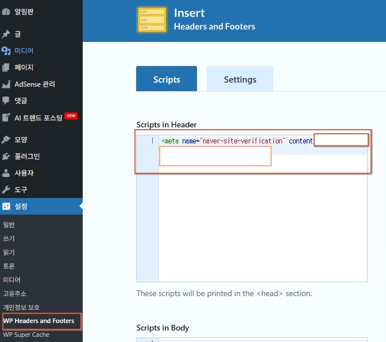Click the chart icon for AdSense 관리

(6, 84)
